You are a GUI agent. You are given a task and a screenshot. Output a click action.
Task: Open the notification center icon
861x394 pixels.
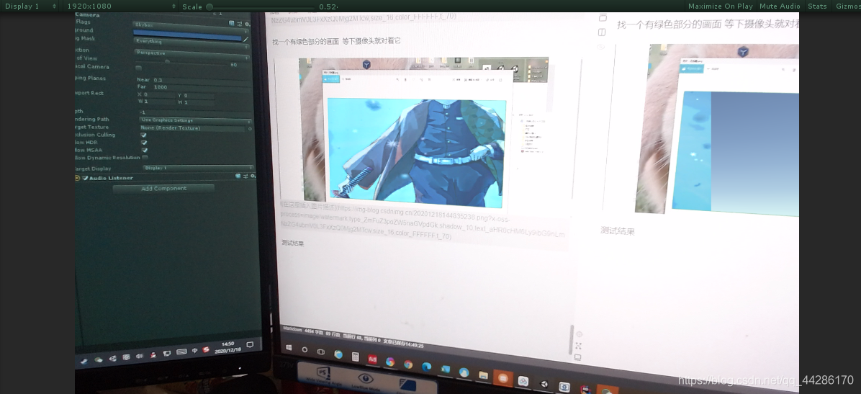(x=250, y=344)
